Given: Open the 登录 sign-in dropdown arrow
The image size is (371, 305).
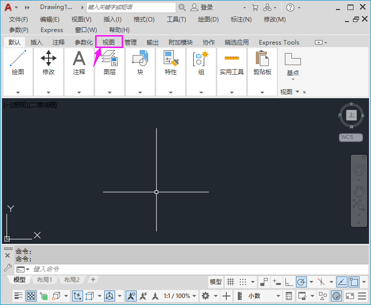Looking at the screenshot, I should pyautogui.click(x=244, y=8).
